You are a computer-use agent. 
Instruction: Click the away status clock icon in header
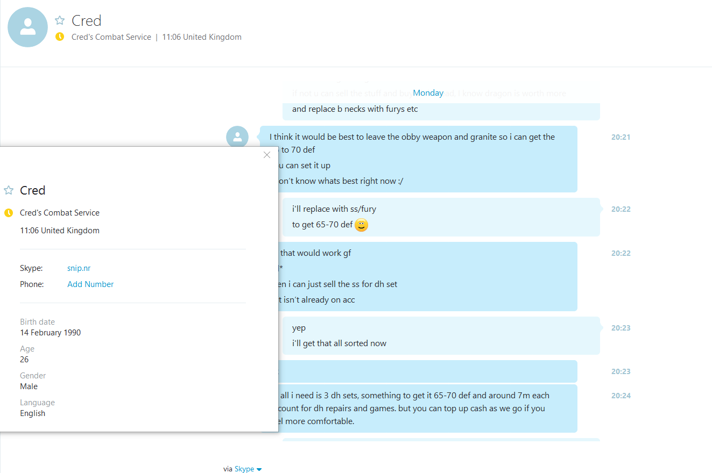click(x=60, y=37)
